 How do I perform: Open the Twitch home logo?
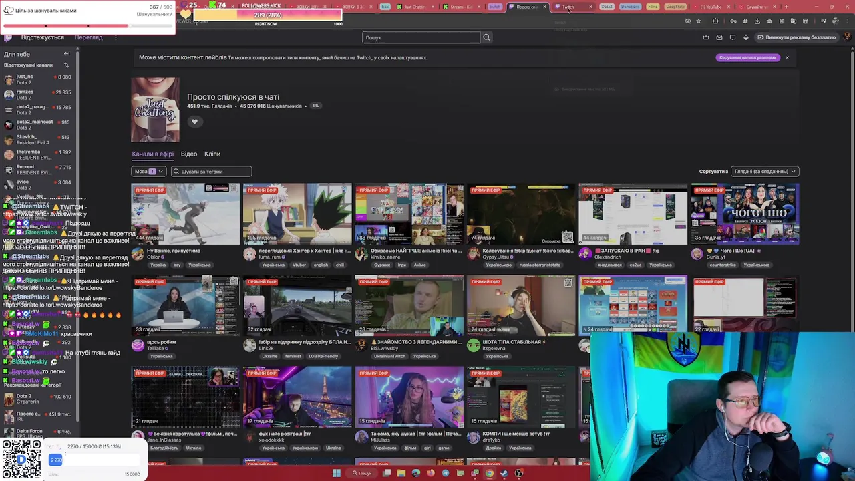9,37
